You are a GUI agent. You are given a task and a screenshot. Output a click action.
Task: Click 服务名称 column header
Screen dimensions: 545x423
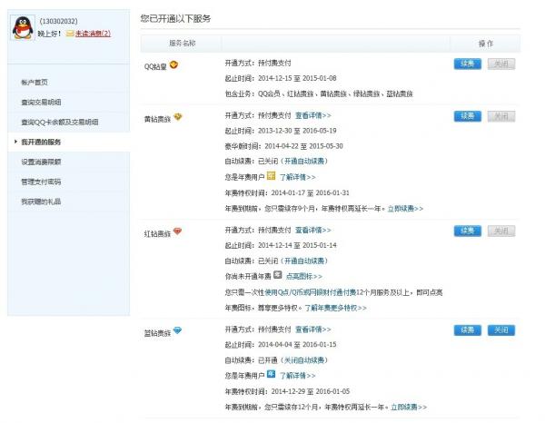pyautogui.click(x=183, y=43)
